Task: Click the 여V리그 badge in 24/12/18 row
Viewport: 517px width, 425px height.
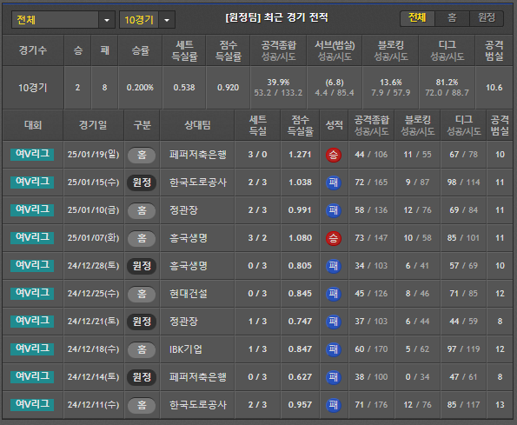Action: pos(32,349)
